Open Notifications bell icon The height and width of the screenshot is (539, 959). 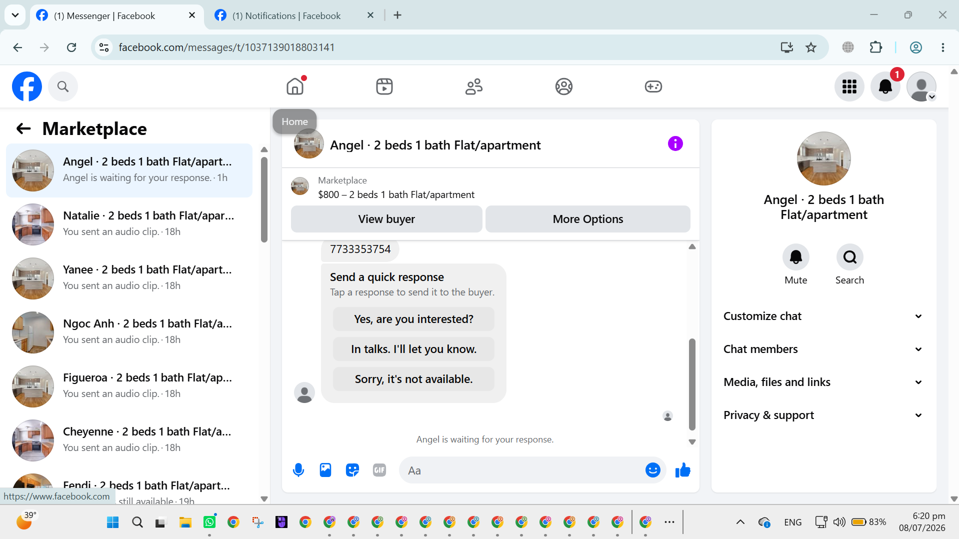885,86
